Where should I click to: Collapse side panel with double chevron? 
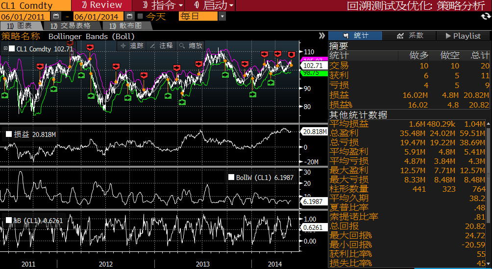tap(321, 36)
